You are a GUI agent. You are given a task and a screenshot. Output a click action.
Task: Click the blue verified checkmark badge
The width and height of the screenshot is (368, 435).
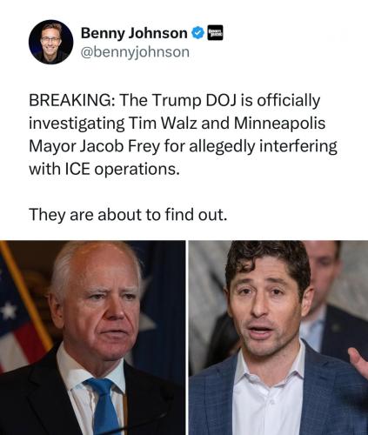[x=198, y=33]
